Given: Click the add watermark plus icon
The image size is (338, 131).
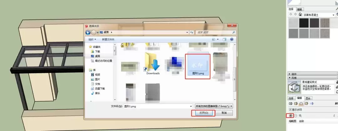Looking at the screenshot, I should pos(291,116).
